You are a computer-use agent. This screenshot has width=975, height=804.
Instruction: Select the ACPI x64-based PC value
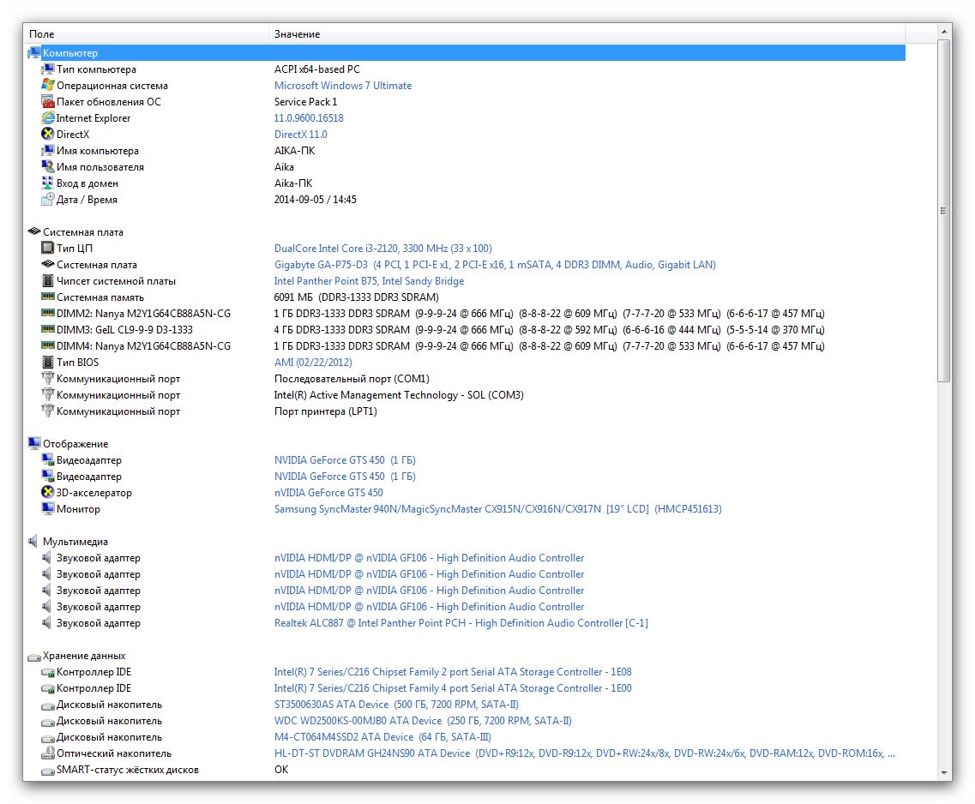coord(317,69)
